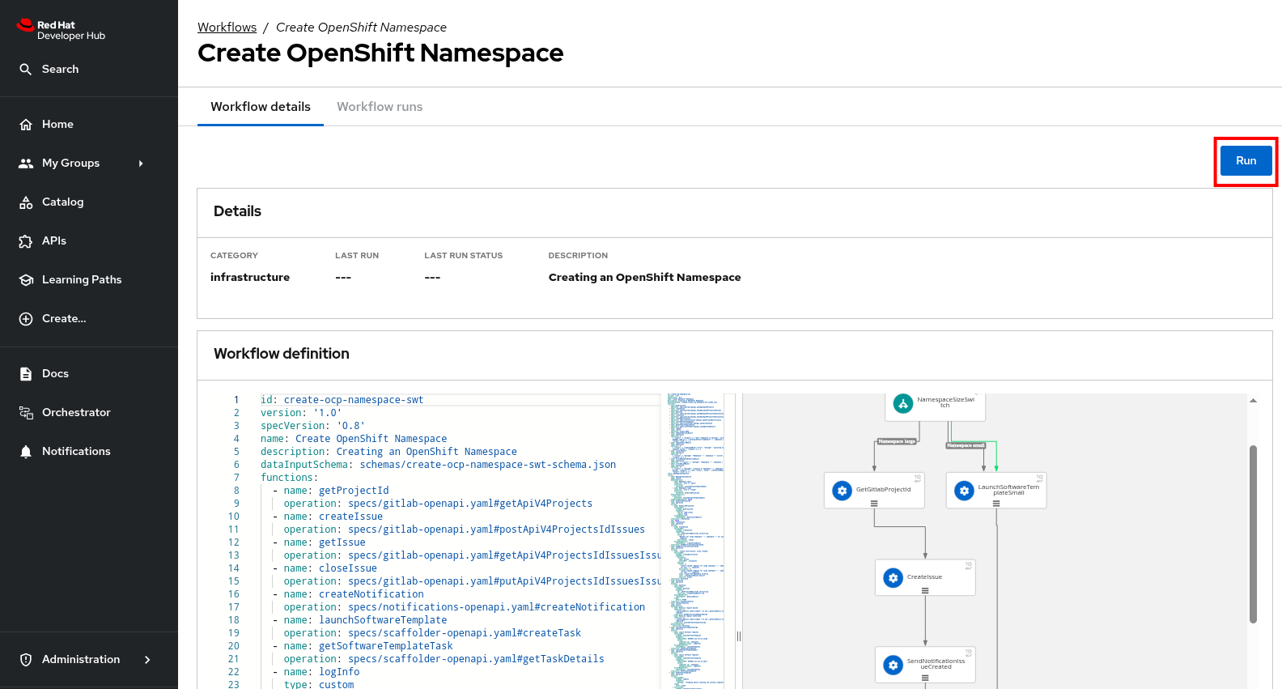Screen dimensions: 1282x689
Task: Click the splitter handle between editor and diagram
Action: click(x=739, y=636)
